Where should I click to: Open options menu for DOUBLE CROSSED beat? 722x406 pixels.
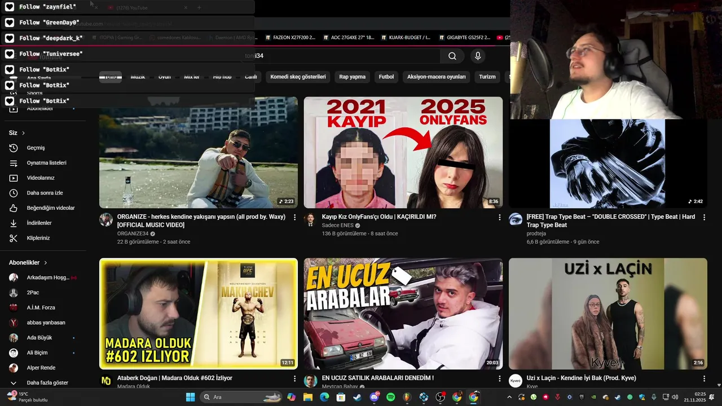[x=704, y=217]
